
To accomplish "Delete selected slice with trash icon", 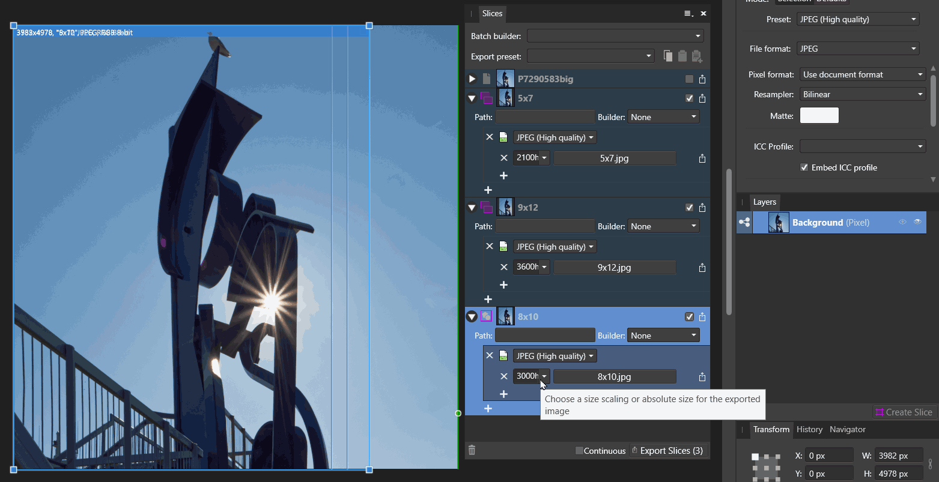I will (x=472, y=450).
